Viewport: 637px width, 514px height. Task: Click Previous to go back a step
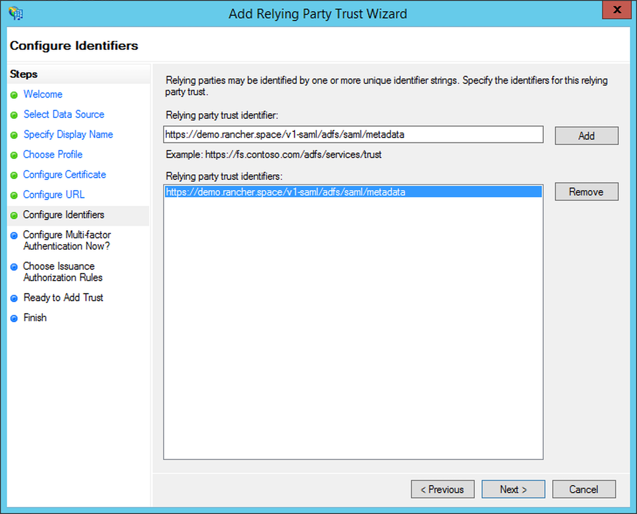tap(442, 489)
